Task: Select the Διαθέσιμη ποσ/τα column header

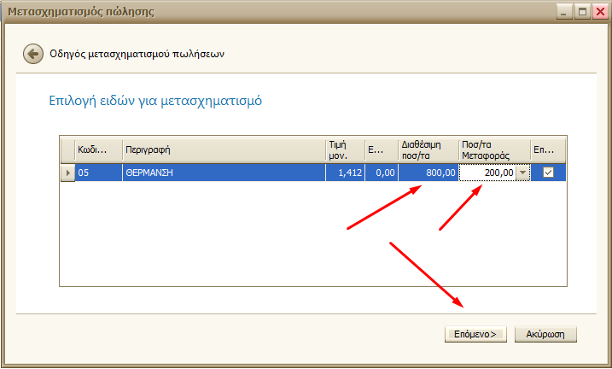Action: coord(427,149)
